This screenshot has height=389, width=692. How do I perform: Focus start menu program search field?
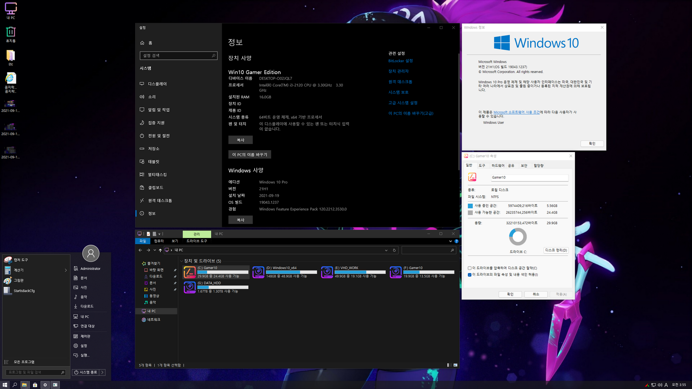tap(36, 372)
